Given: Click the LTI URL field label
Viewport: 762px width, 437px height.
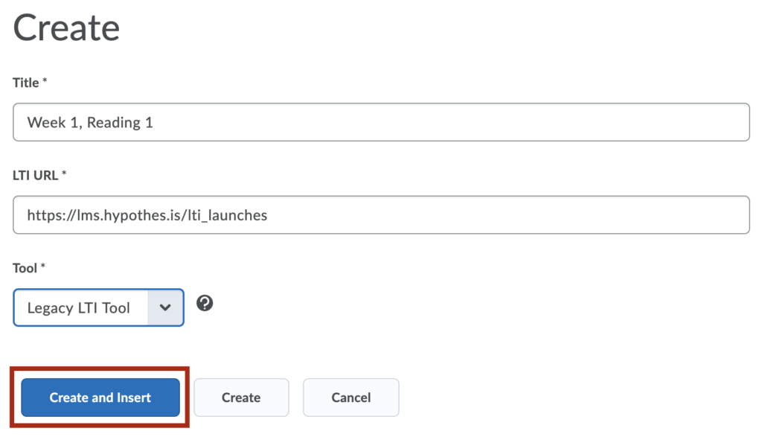Looking at the screenshot, I should click(x=36, y=176).
